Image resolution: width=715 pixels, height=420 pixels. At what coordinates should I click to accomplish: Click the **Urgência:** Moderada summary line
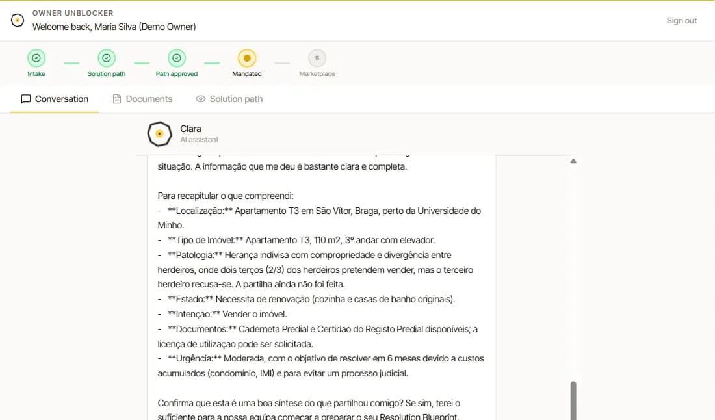click(x=321, y=366)
